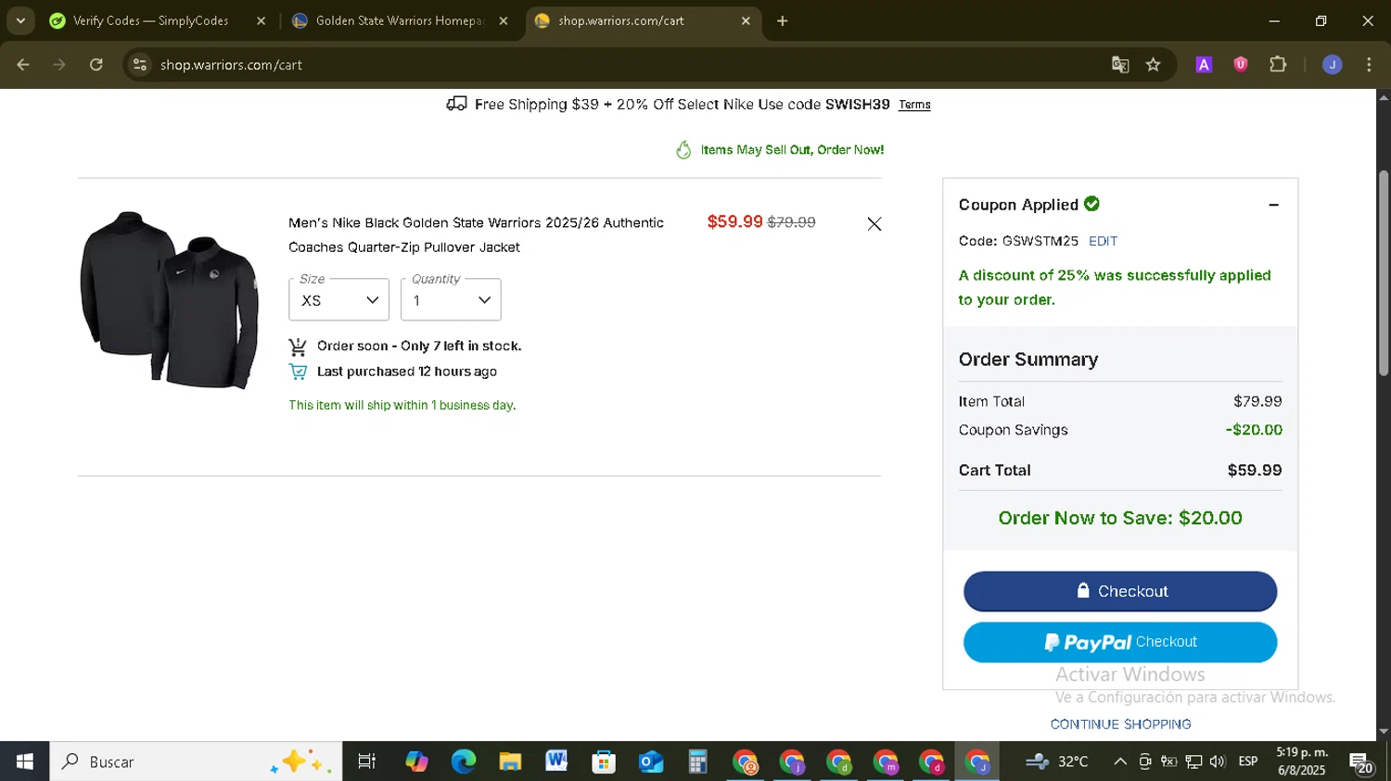The width and height of the screenshot is (1391, 781).
Task: Click the 'Order Now to Save: $20.00' text
Action: click(x=1120, y=518)
